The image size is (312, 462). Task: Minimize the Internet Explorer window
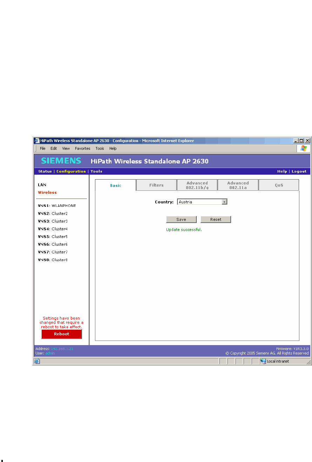pos(296,141)
